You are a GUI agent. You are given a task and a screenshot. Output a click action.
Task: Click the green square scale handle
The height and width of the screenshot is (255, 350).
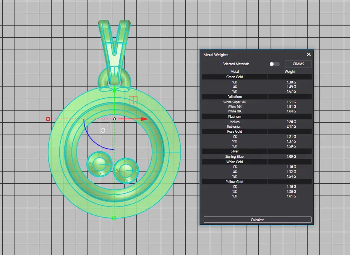pos(114,218)
